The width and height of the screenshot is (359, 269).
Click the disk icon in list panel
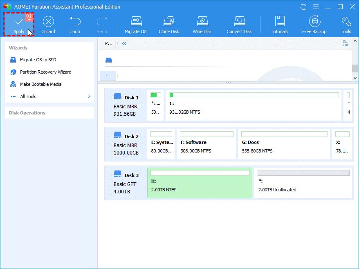109,60
